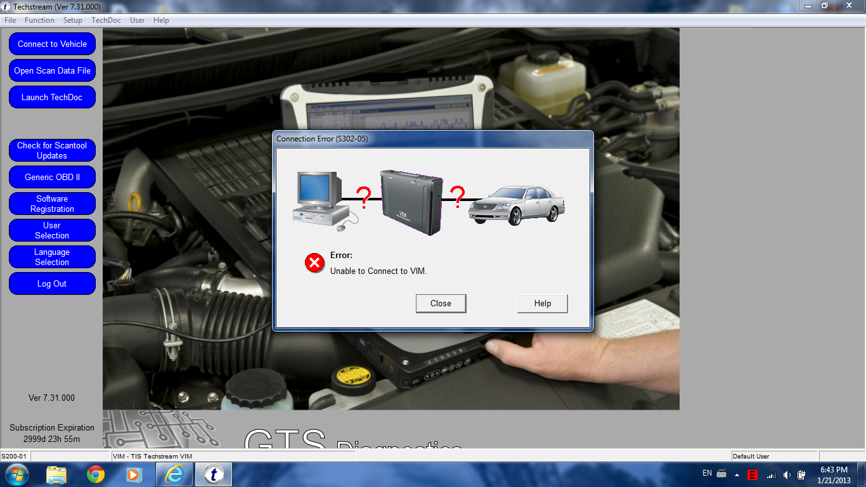The height and width of the screenshot is (487, 866).
Task: Click the red E tray icon
Action: [x=753, y=475]
